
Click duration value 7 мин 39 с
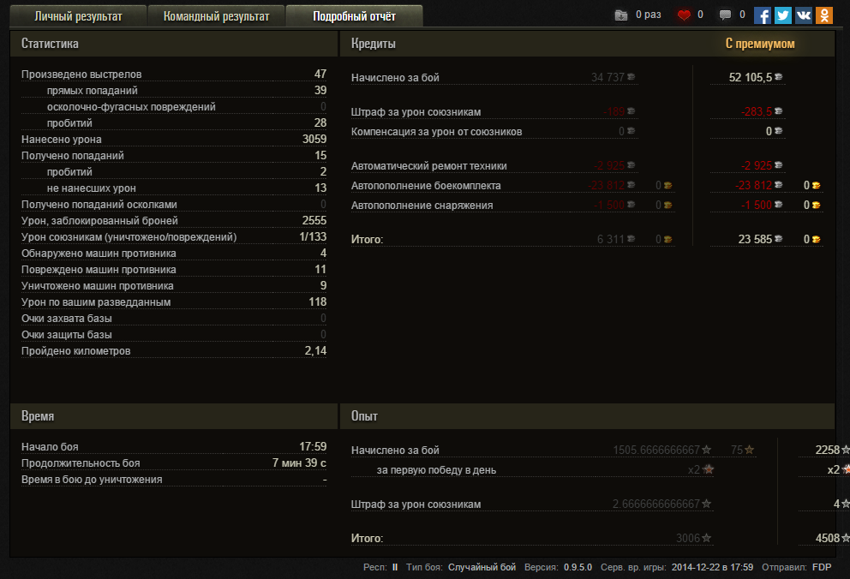tap(299, 463)
